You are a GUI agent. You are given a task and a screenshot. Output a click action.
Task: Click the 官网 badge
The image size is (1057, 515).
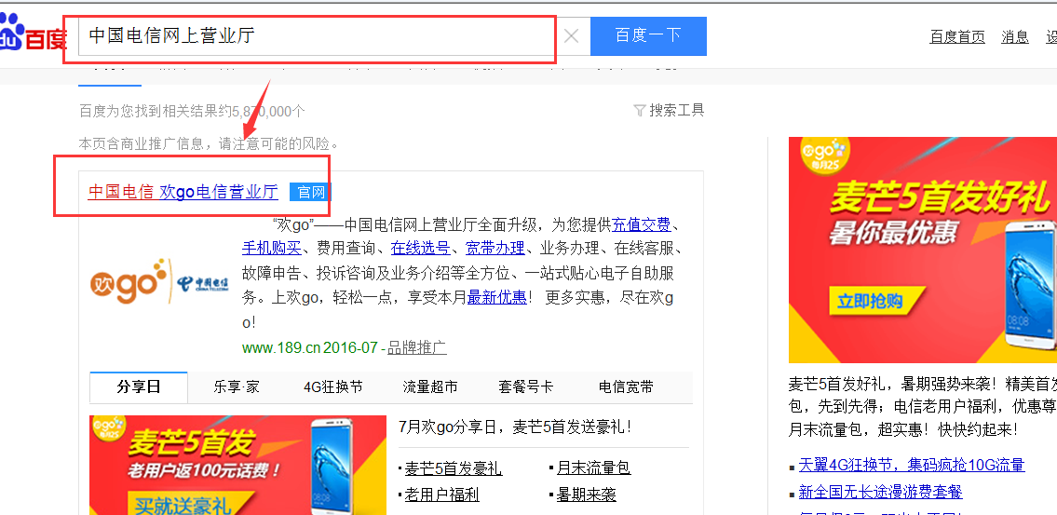tap(311, 193)
